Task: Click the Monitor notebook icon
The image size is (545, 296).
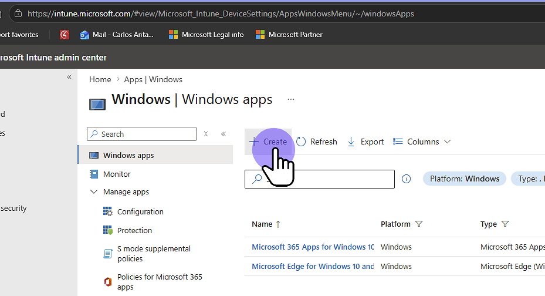Action: tap(94, 174)
